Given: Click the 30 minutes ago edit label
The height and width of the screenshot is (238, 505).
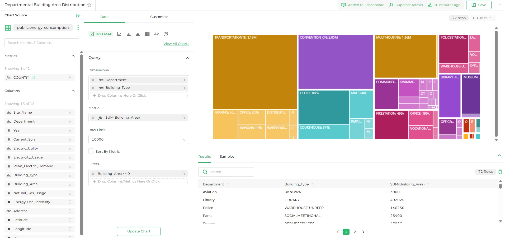Looking at the screenshot, I should click(x=444, y=5).
